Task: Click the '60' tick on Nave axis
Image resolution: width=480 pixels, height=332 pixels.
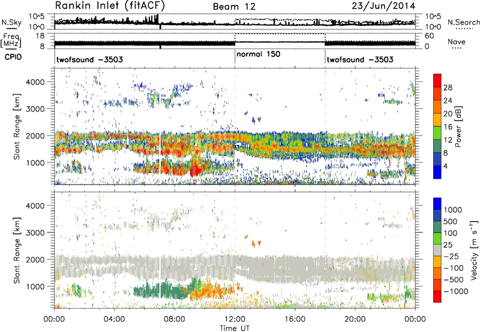Action: click(430, 36)
